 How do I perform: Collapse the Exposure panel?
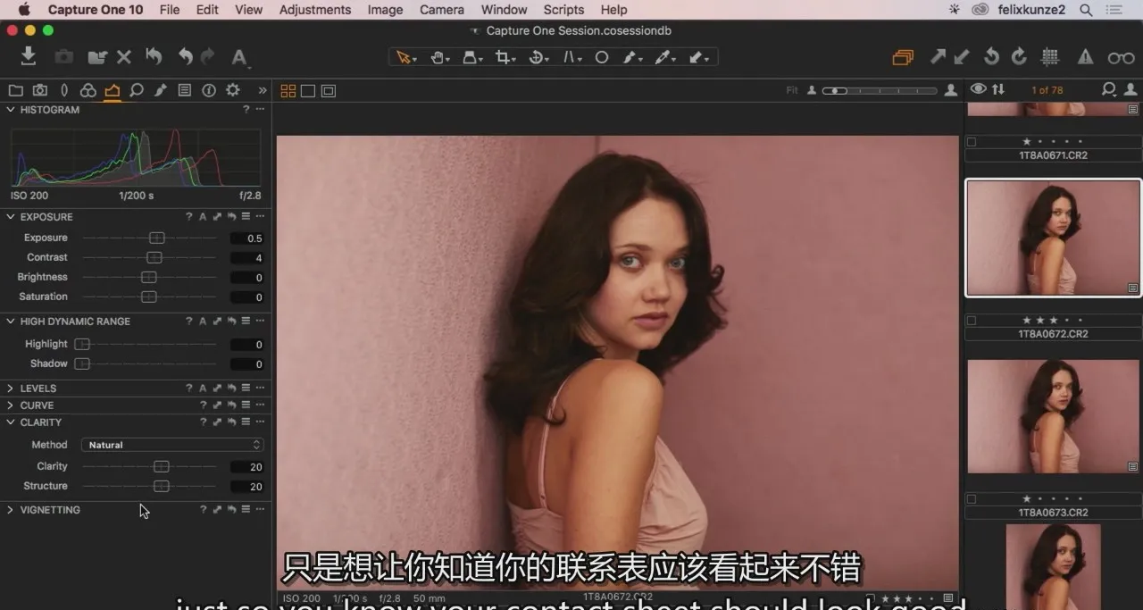click(10, 217)
